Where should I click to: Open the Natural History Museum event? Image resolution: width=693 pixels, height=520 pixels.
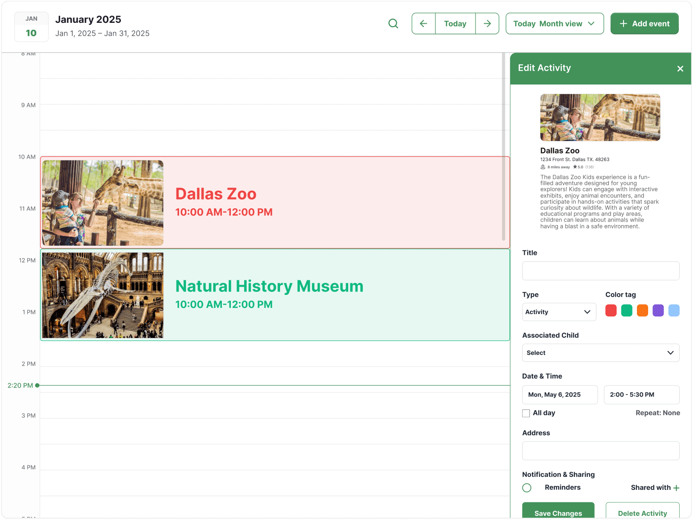pos(275,295)
